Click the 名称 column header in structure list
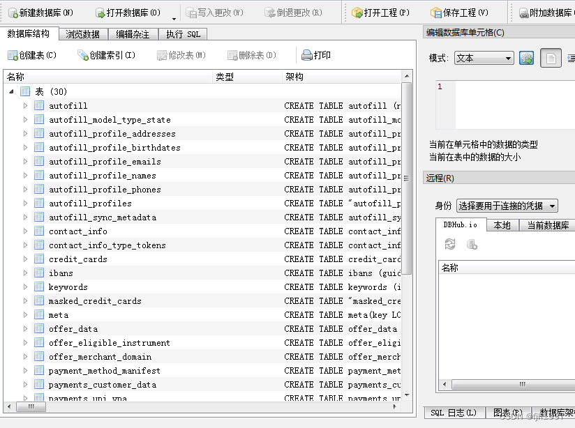The image size is (575, 428). tap(108, 77)
